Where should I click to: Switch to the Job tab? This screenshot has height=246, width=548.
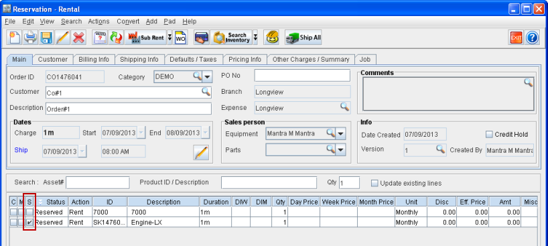click(365, 60)
